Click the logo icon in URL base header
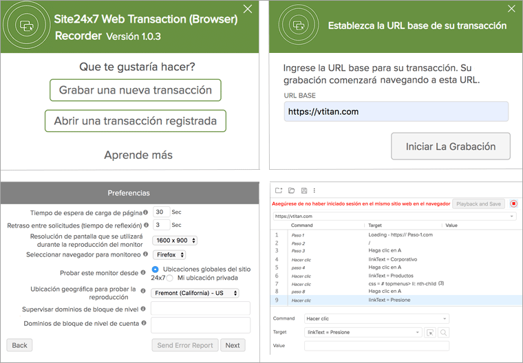Image resolution: width=523 pixels, height=363 pixels. click(x=298, y=25)
